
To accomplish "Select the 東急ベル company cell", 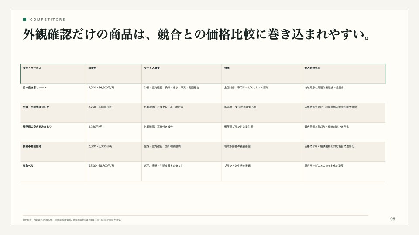I will [53, 171].
